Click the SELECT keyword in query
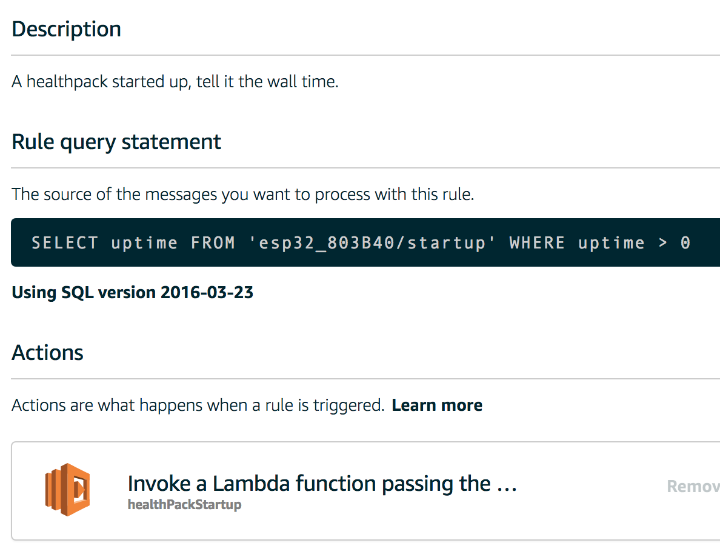The width and height of the screenshot is (720, 560). pyautogui.click(x=65, y=242)
